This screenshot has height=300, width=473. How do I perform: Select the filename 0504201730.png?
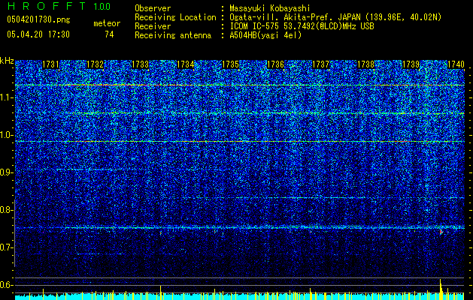pos(38,20)
